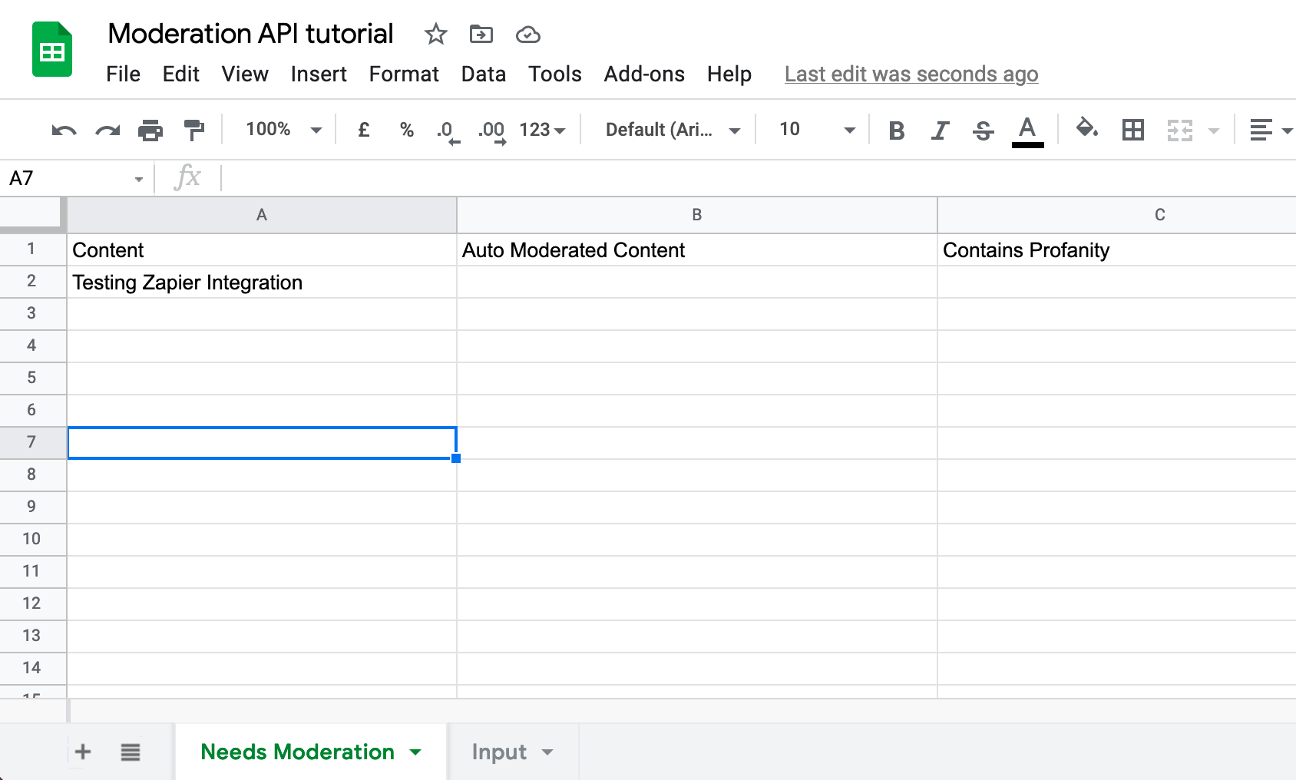Open the Default (Arial) font dropdown
The width and height of the screenshot is (1296, 780).
[673, 130]
